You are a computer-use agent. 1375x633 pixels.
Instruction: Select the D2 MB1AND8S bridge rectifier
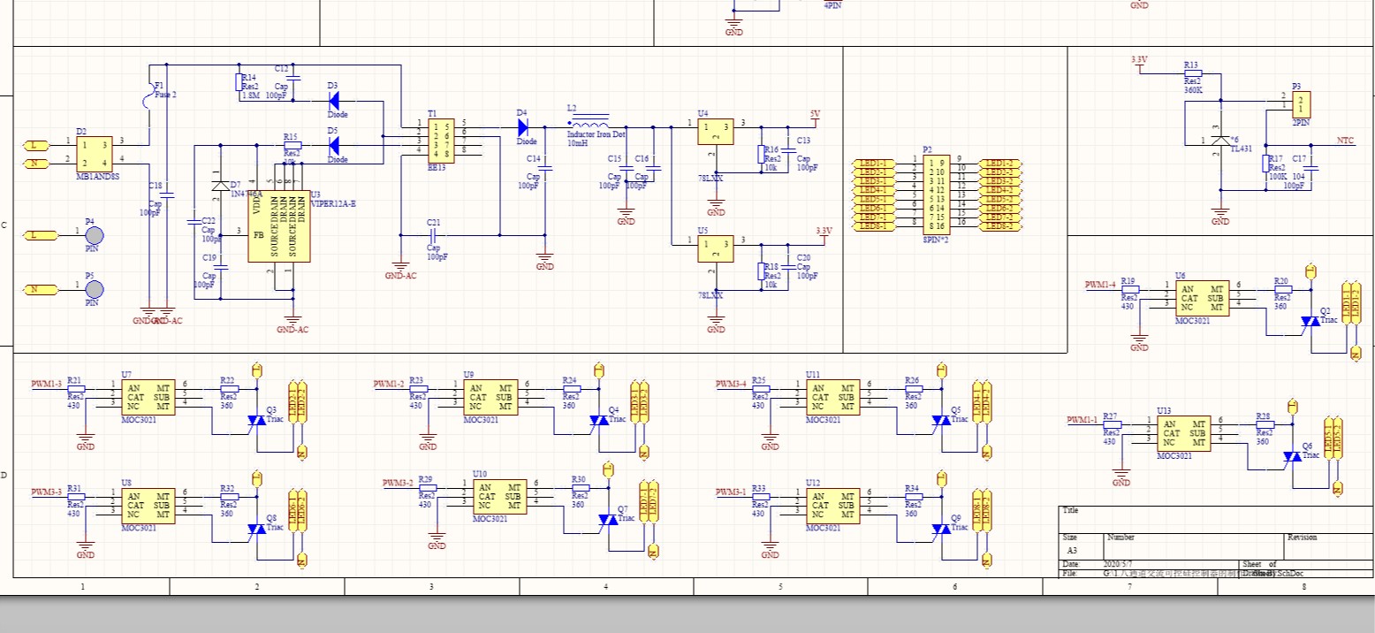[94, 154]
